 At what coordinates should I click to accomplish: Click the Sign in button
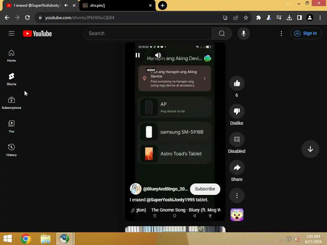(306, 33)
